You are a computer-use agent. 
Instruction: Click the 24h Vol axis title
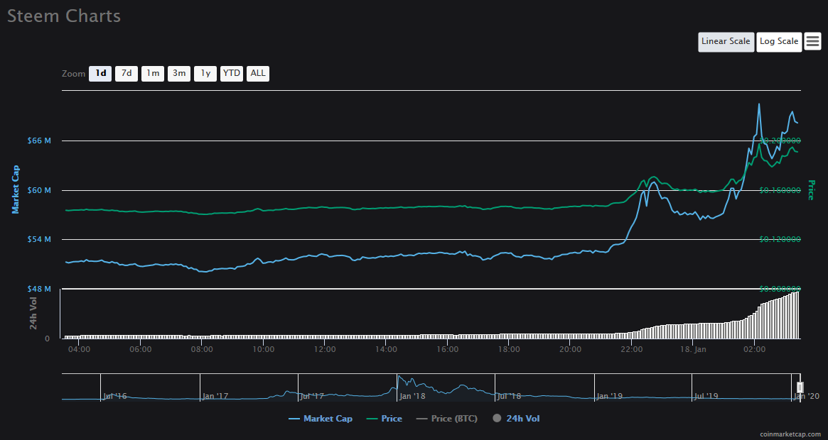point(33,314)
